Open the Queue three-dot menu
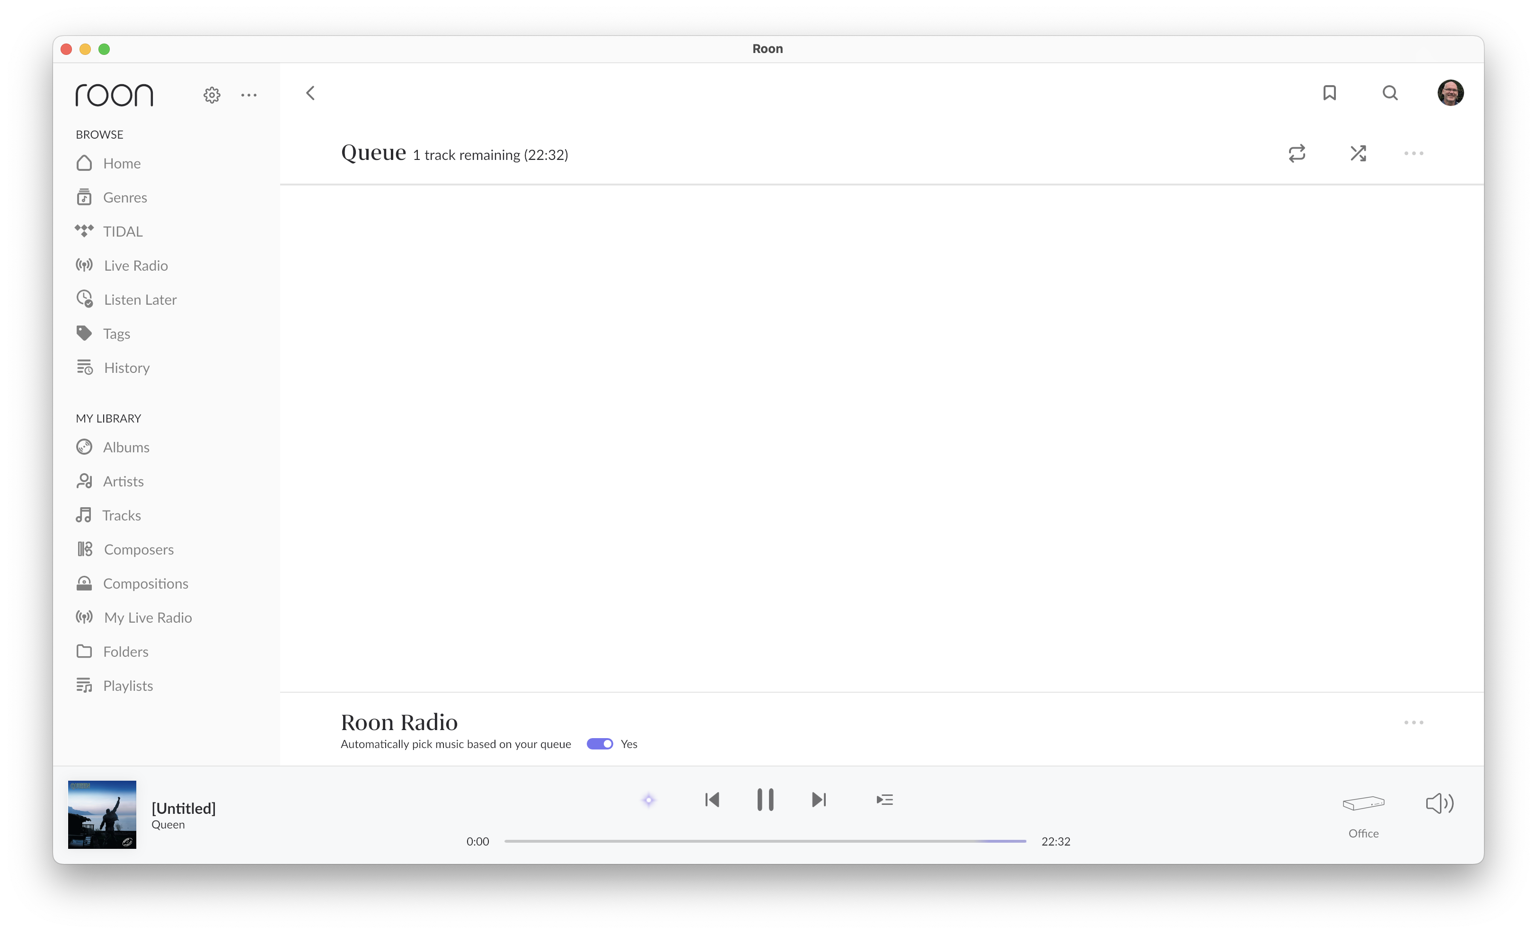The width and height of the screenshot is (1537, 934). click(1413, 153)
